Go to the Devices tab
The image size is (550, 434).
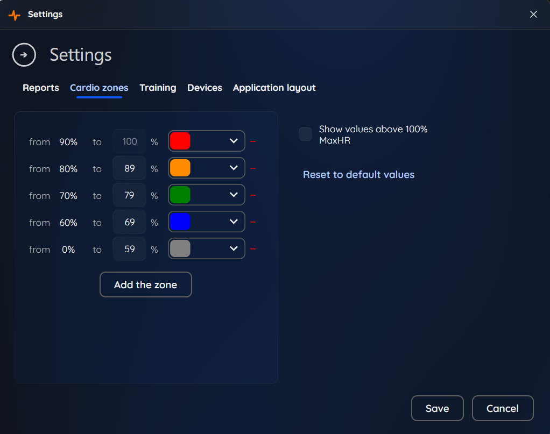(x=205, y=88)
